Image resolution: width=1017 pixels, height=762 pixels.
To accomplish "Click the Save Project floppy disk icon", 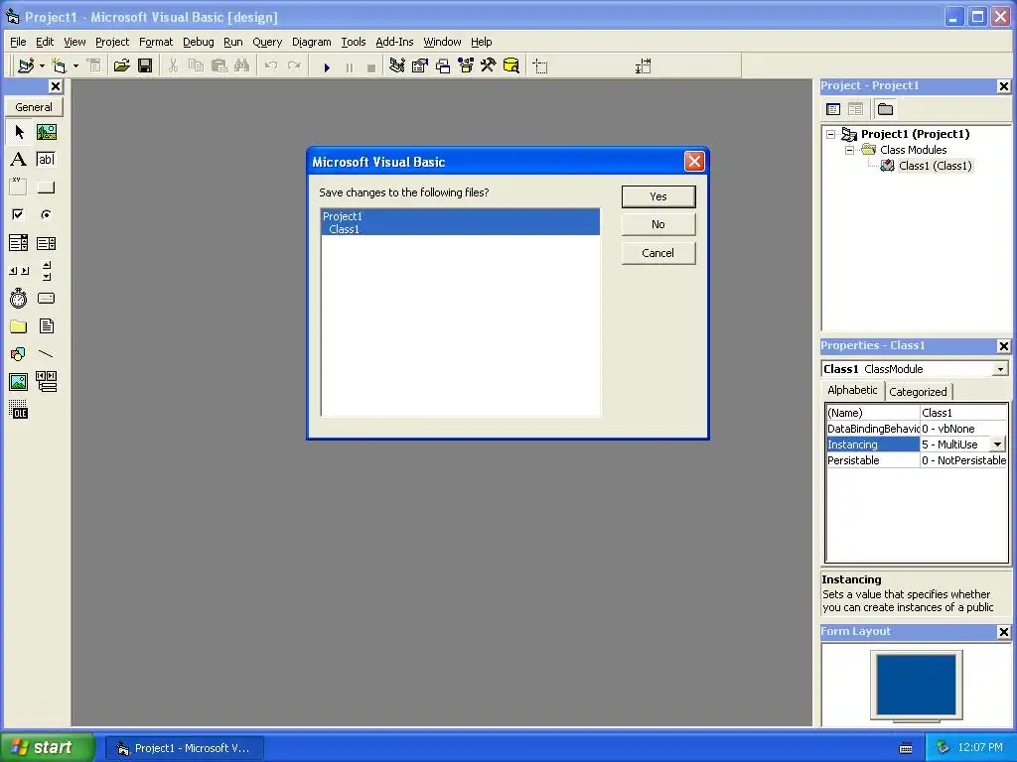I will [x=145, y=65].
